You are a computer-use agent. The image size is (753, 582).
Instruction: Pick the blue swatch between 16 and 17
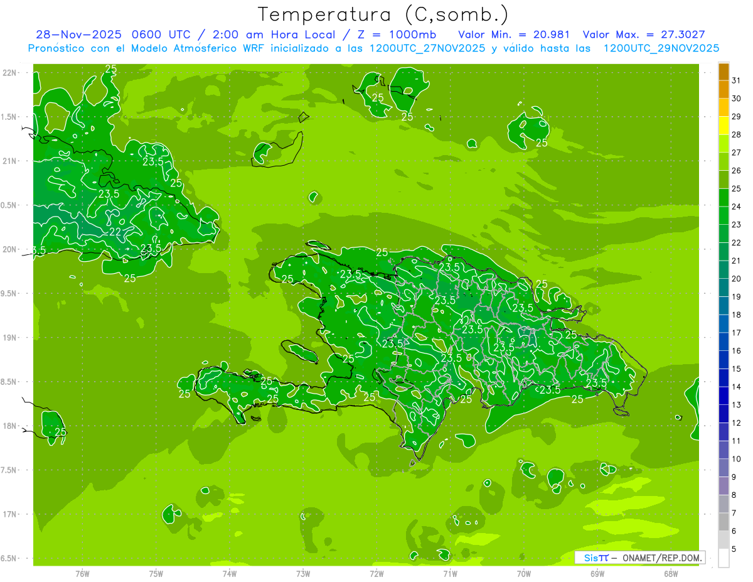[x=724, y=342]
